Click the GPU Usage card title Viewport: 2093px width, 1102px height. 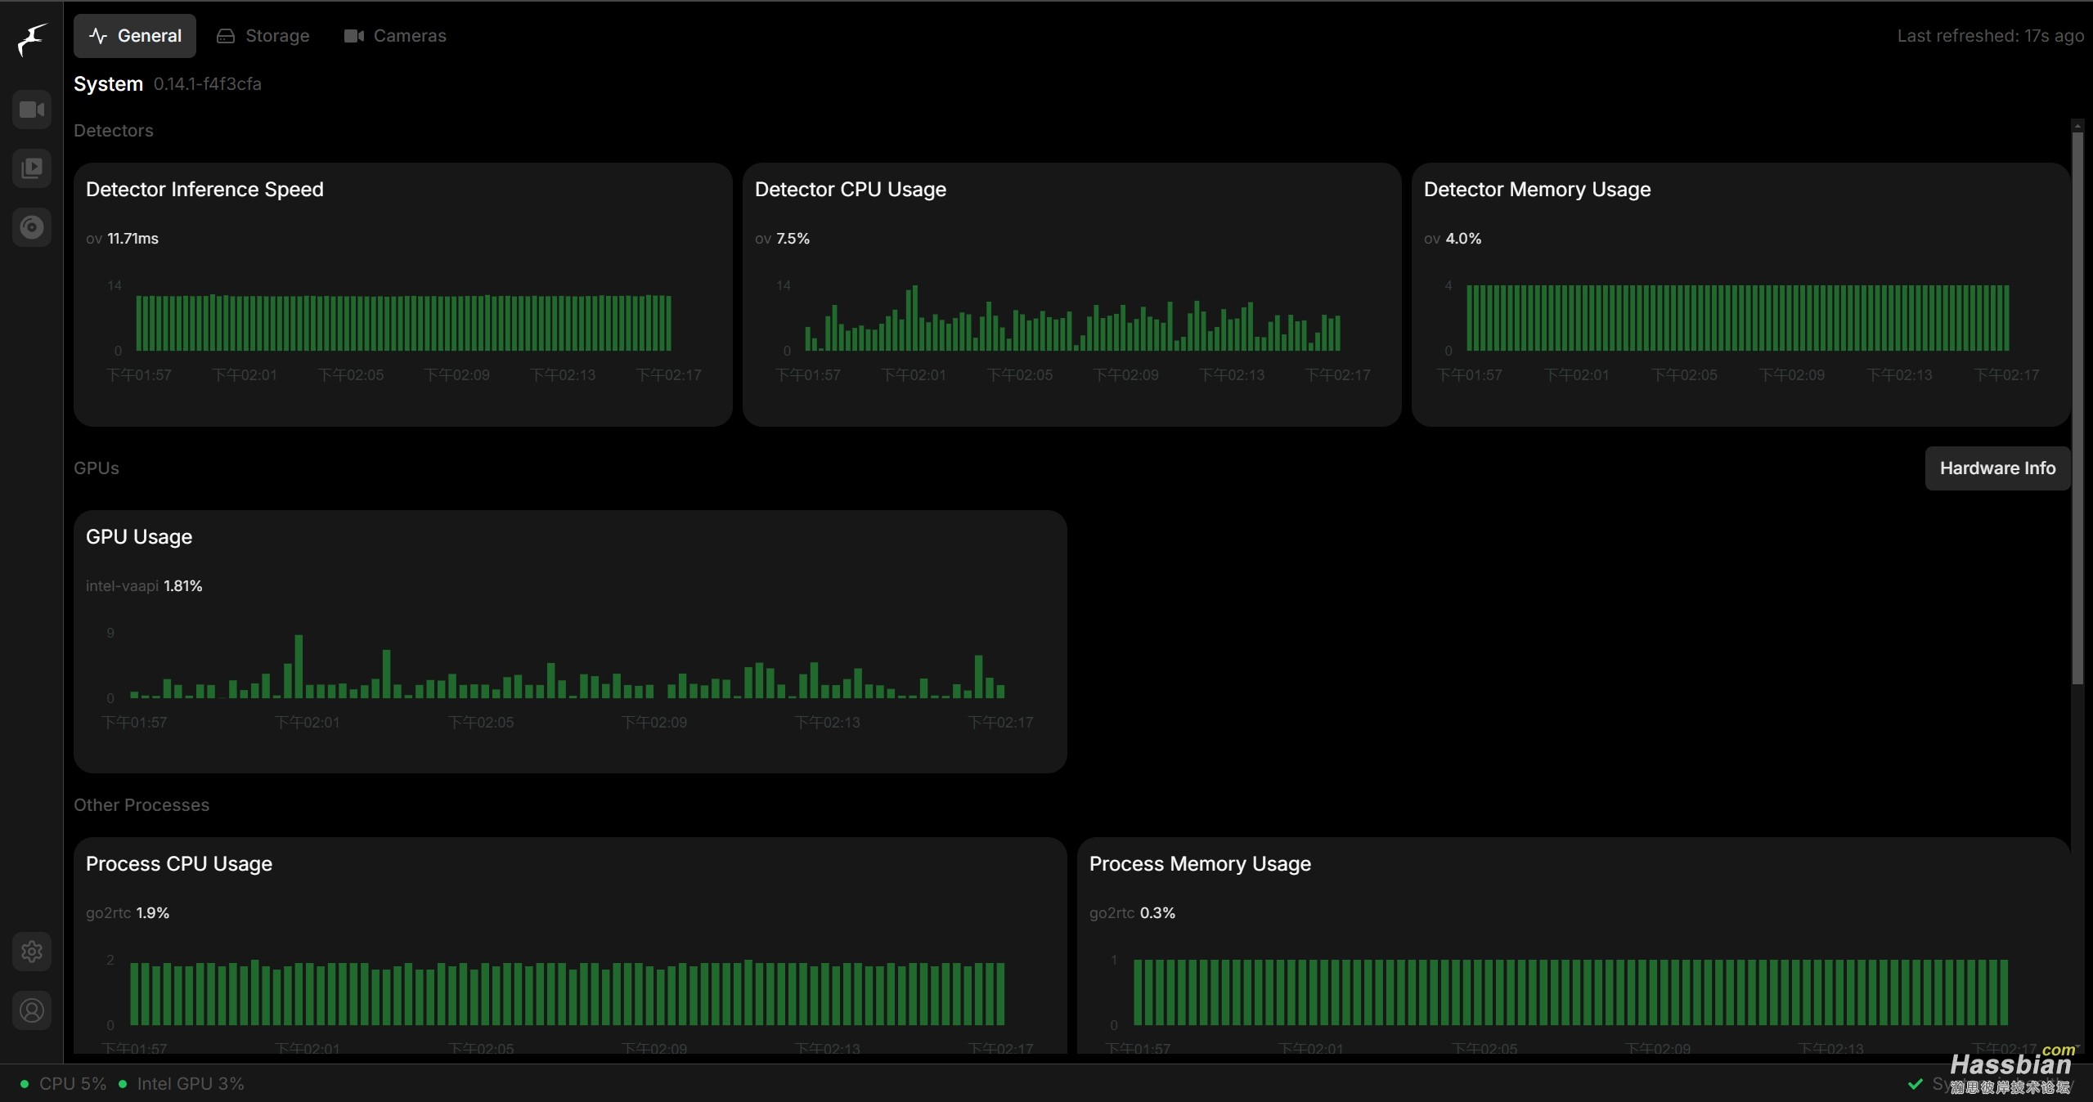pos(139,537)
